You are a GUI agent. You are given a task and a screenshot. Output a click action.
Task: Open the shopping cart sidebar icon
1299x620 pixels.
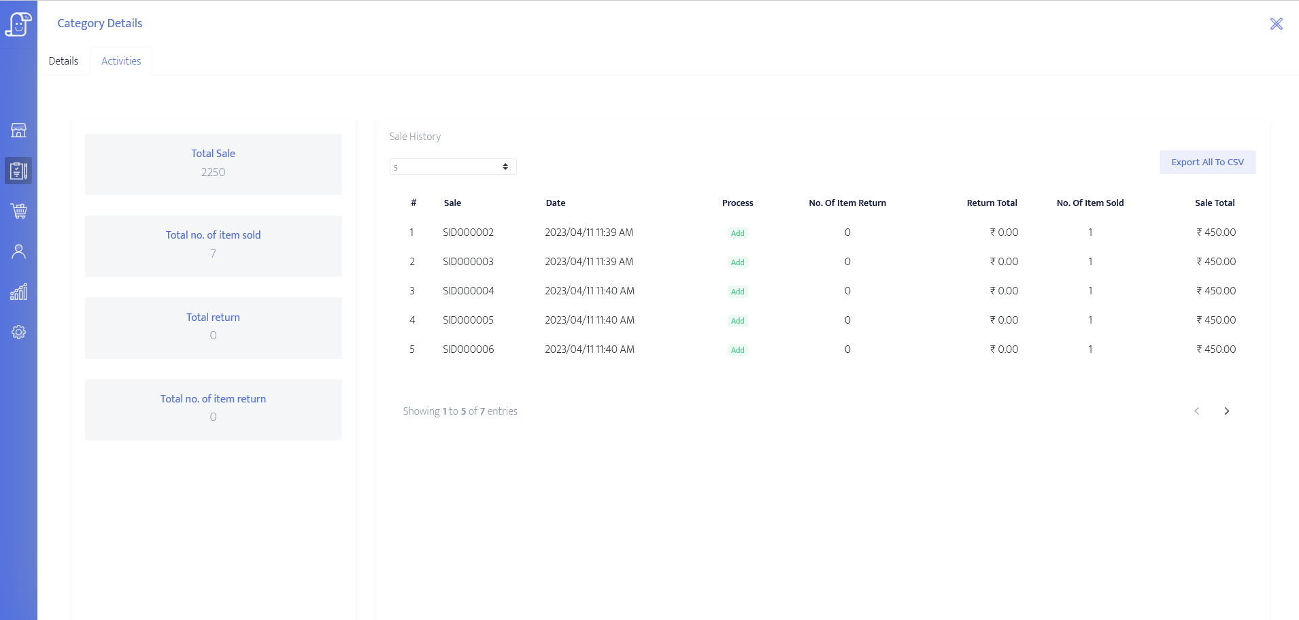click(x=18, y=211)
